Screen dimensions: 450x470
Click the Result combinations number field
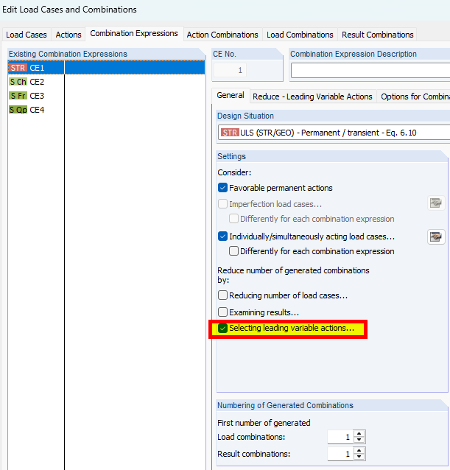coord(341,454)
